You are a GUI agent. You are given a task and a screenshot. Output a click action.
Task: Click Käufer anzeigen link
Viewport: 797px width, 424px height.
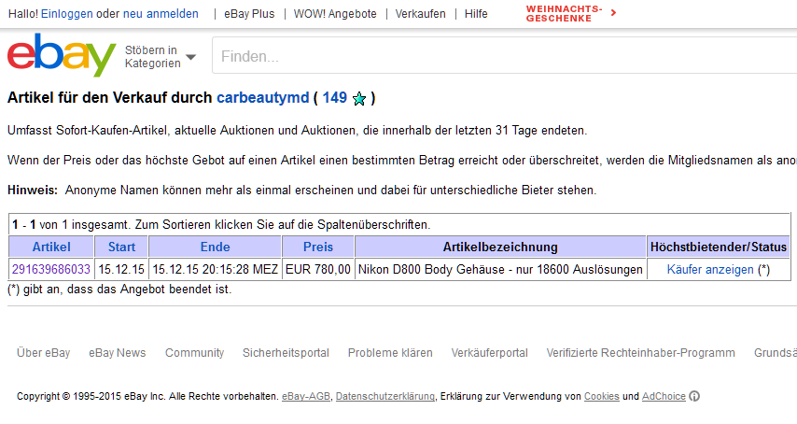coord(710,269)
